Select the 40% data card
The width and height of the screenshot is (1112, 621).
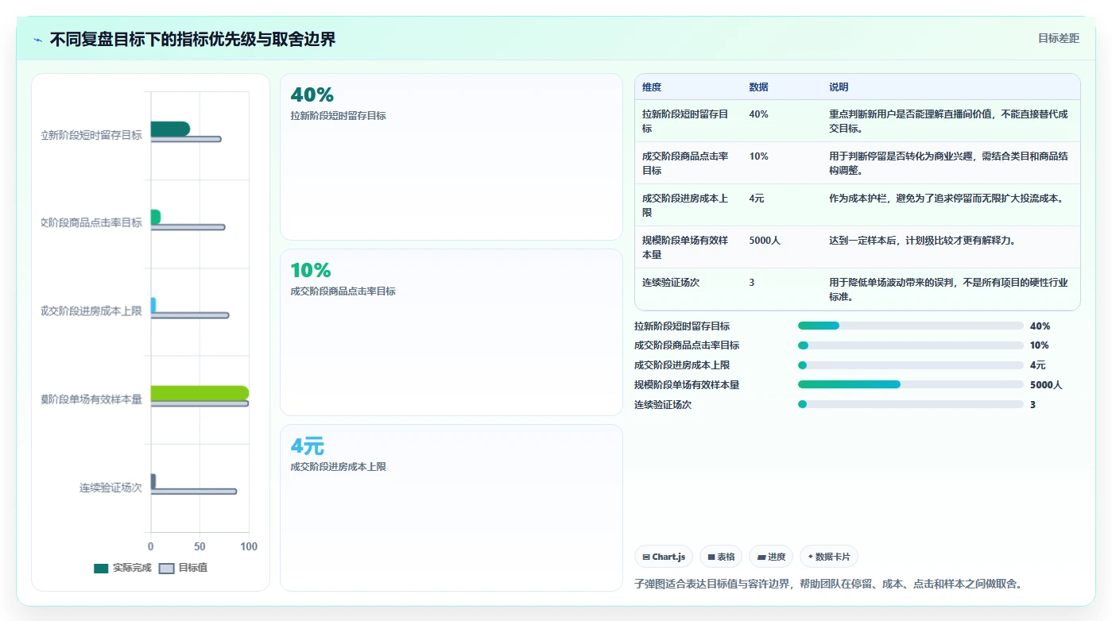pyautogui.click(x=451, y=156)
